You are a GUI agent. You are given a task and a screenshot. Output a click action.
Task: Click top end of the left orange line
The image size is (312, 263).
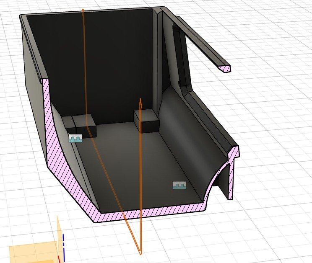[83, 10]
